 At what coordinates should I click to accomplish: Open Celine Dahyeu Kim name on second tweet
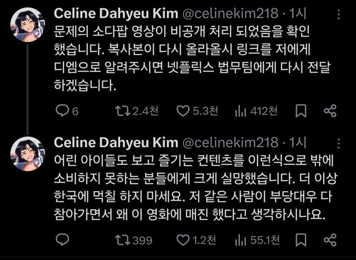[x=116, y=143]
